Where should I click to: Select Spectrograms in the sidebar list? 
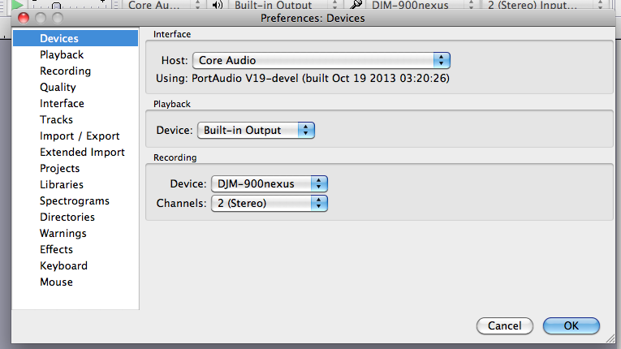(x=74, y=200)
